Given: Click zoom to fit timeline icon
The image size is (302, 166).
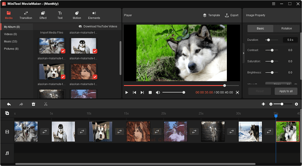Looking at the screenshot, I should (263, 104).
